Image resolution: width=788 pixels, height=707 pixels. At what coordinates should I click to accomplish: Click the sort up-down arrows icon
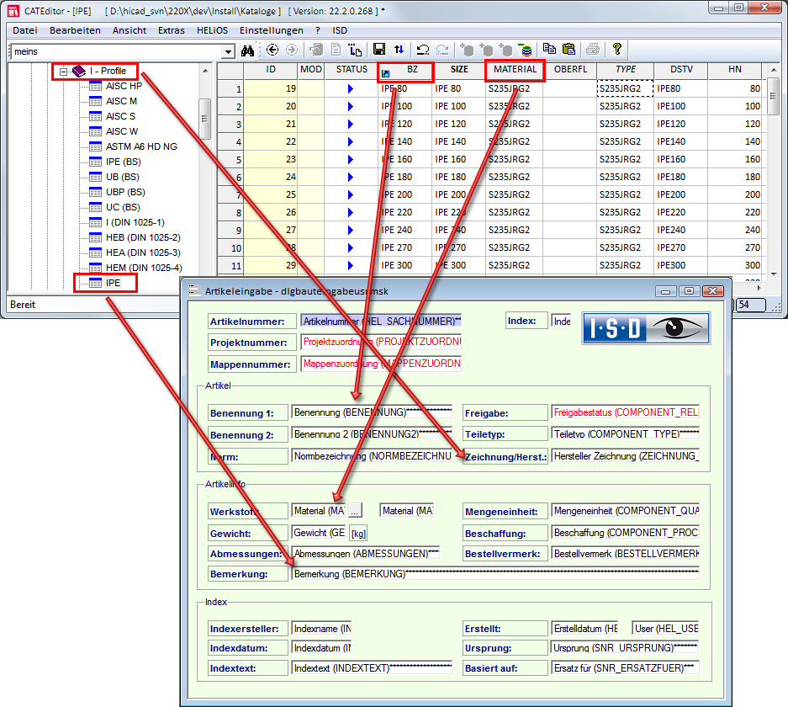click(399, 50)
